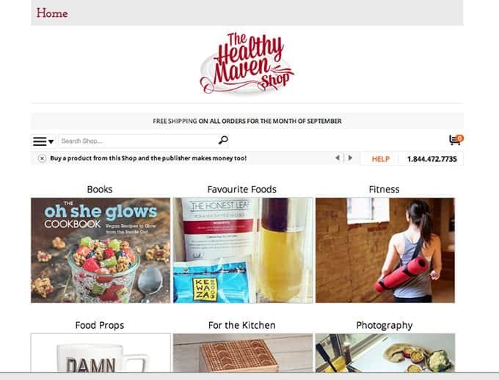Dismiss the publisher message with X icon
Image resolution: width=499 pixels, height=380 pixels.
[x=42, y=158]
